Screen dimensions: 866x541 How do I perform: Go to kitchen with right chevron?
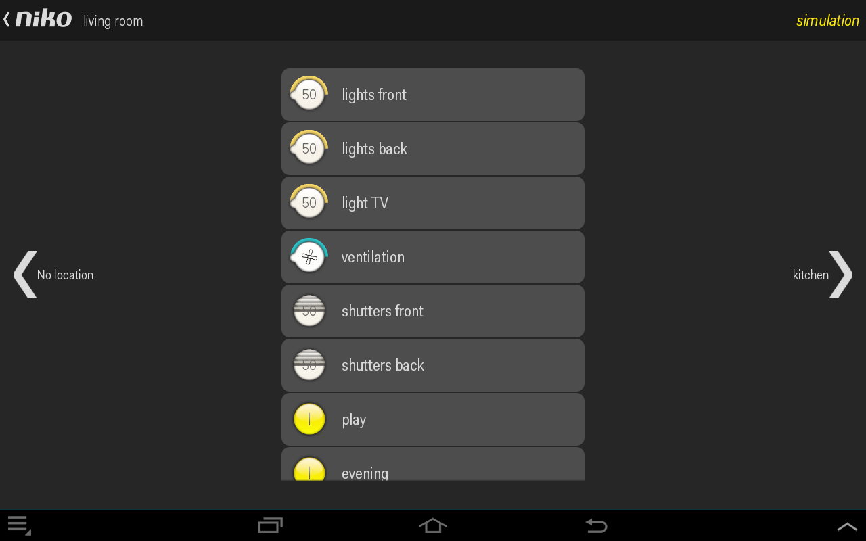click(841, 274)
